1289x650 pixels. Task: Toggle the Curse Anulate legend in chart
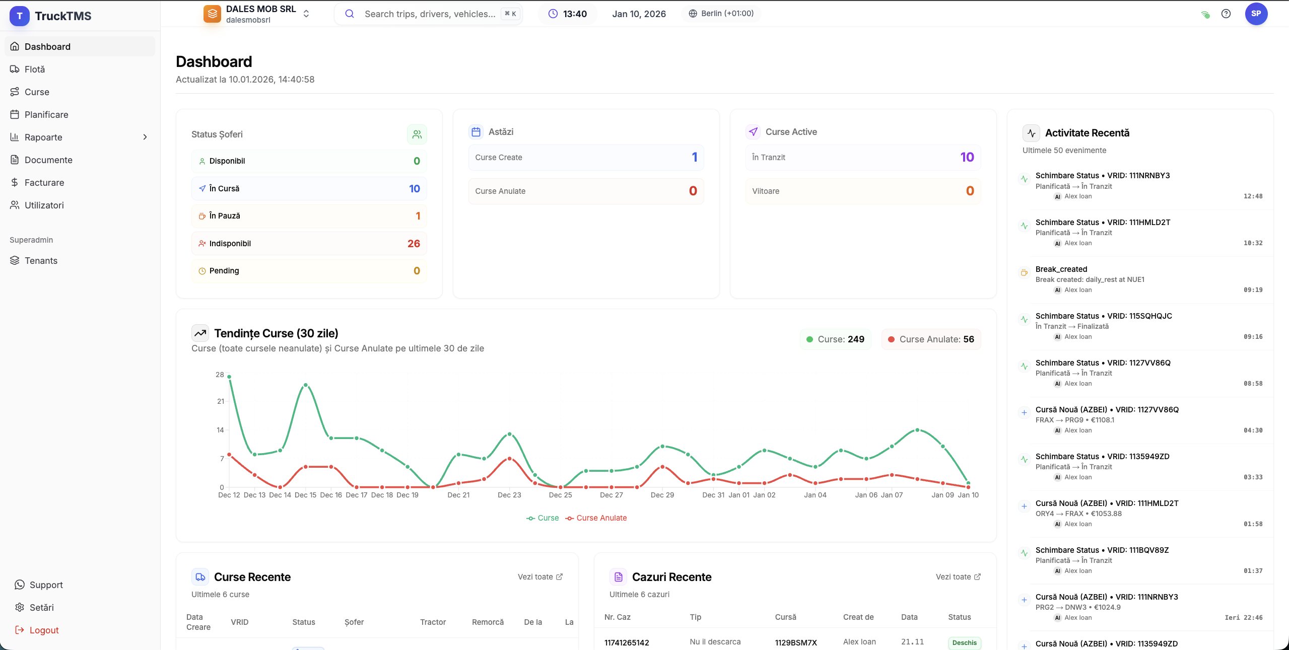click(x=601, y=518)
